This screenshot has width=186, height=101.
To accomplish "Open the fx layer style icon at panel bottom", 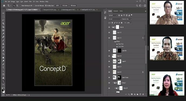I will tap(129, 94).
